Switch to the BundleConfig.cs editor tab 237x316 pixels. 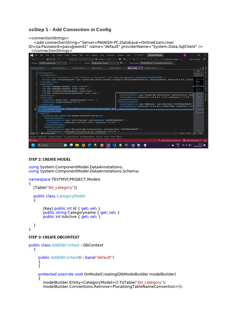click(78, 68)
